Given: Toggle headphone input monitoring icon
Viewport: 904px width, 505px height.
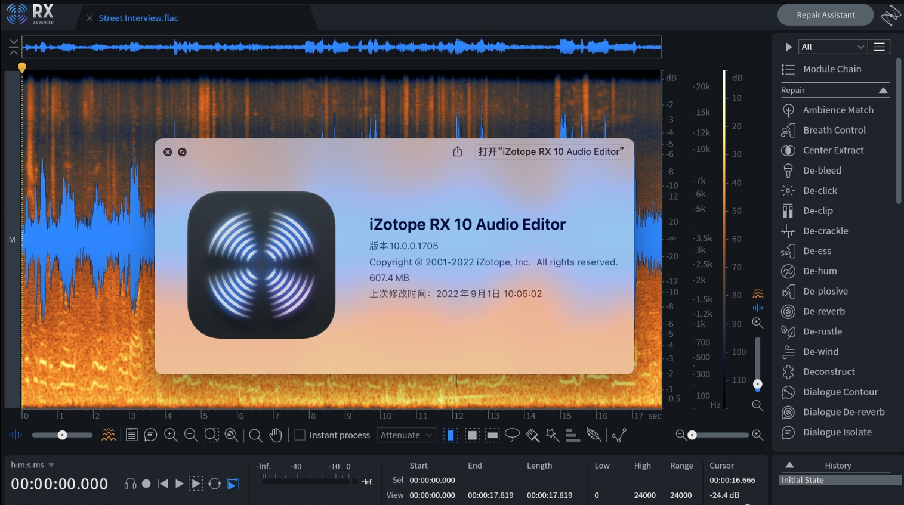Looking at the screenshot, I should tap(129, 484).
